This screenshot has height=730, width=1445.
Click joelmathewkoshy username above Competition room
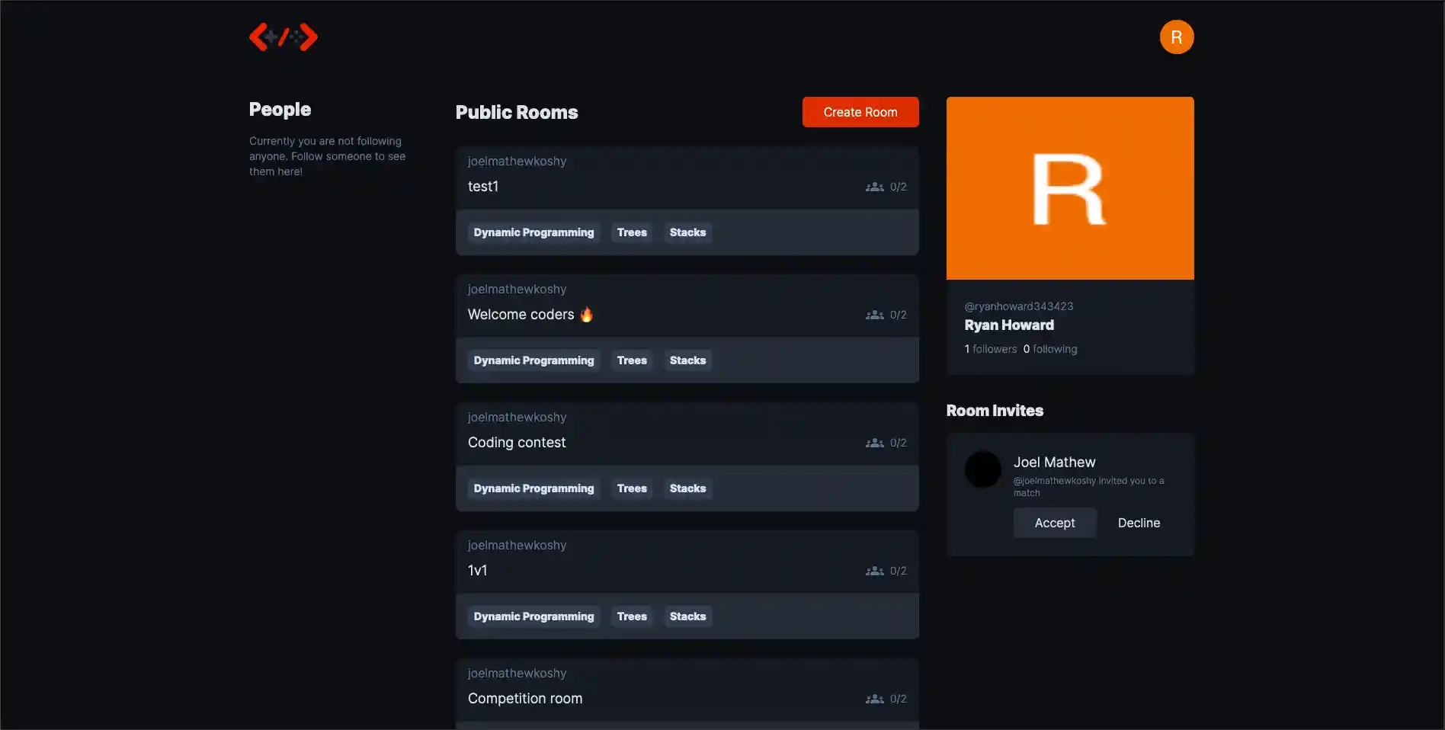[517, 674]
